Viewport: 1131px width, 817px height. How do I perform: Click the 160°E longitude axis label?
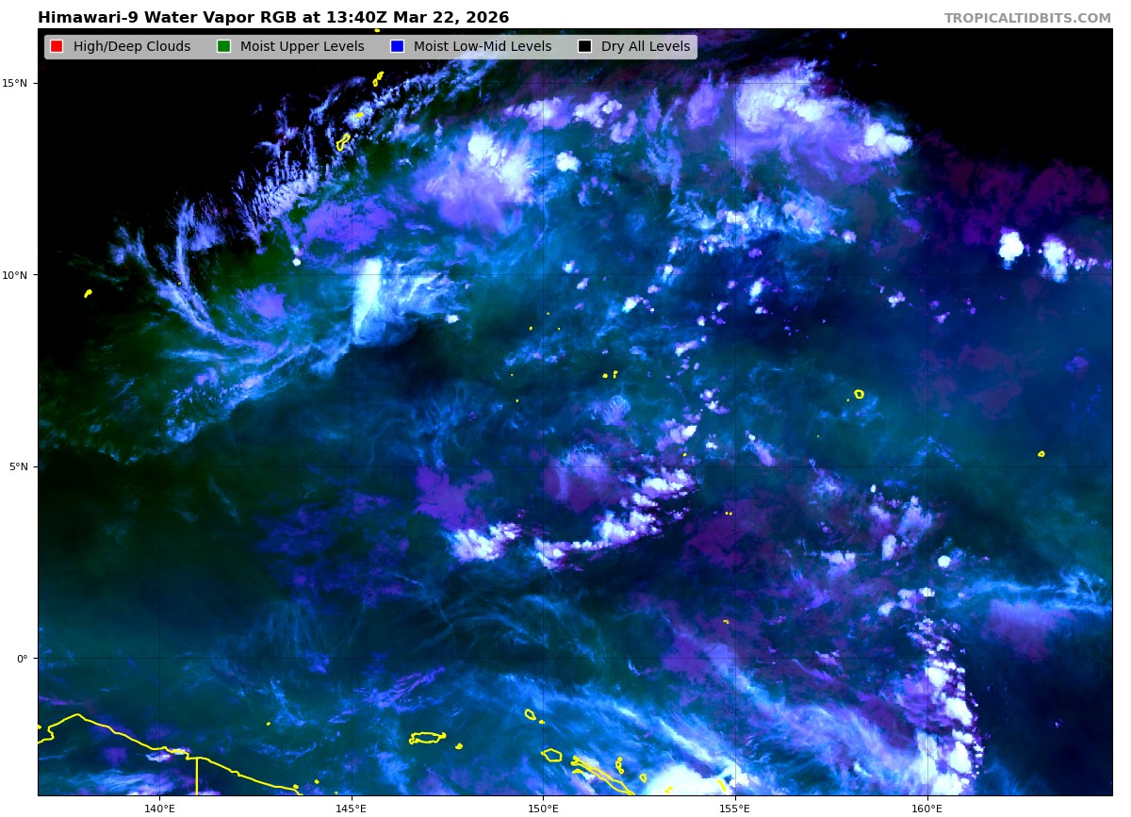(926, 808)
